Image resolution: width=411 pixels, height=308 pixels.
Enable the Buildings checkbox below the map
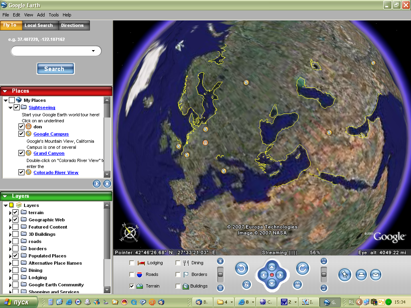coord(178,286)
